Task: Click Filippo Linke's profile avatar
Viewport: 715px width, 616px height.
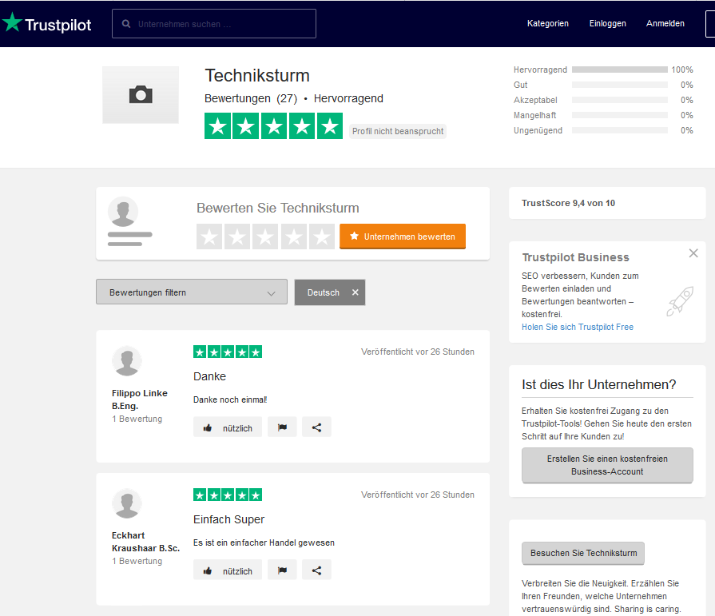Action: [x=126, y=361]
